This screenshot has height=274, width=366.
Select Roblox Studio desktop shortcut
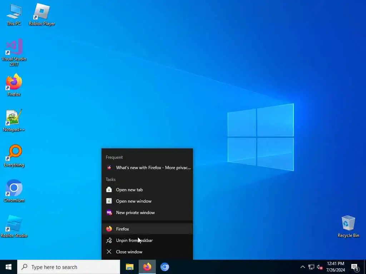tap(14, 227)
